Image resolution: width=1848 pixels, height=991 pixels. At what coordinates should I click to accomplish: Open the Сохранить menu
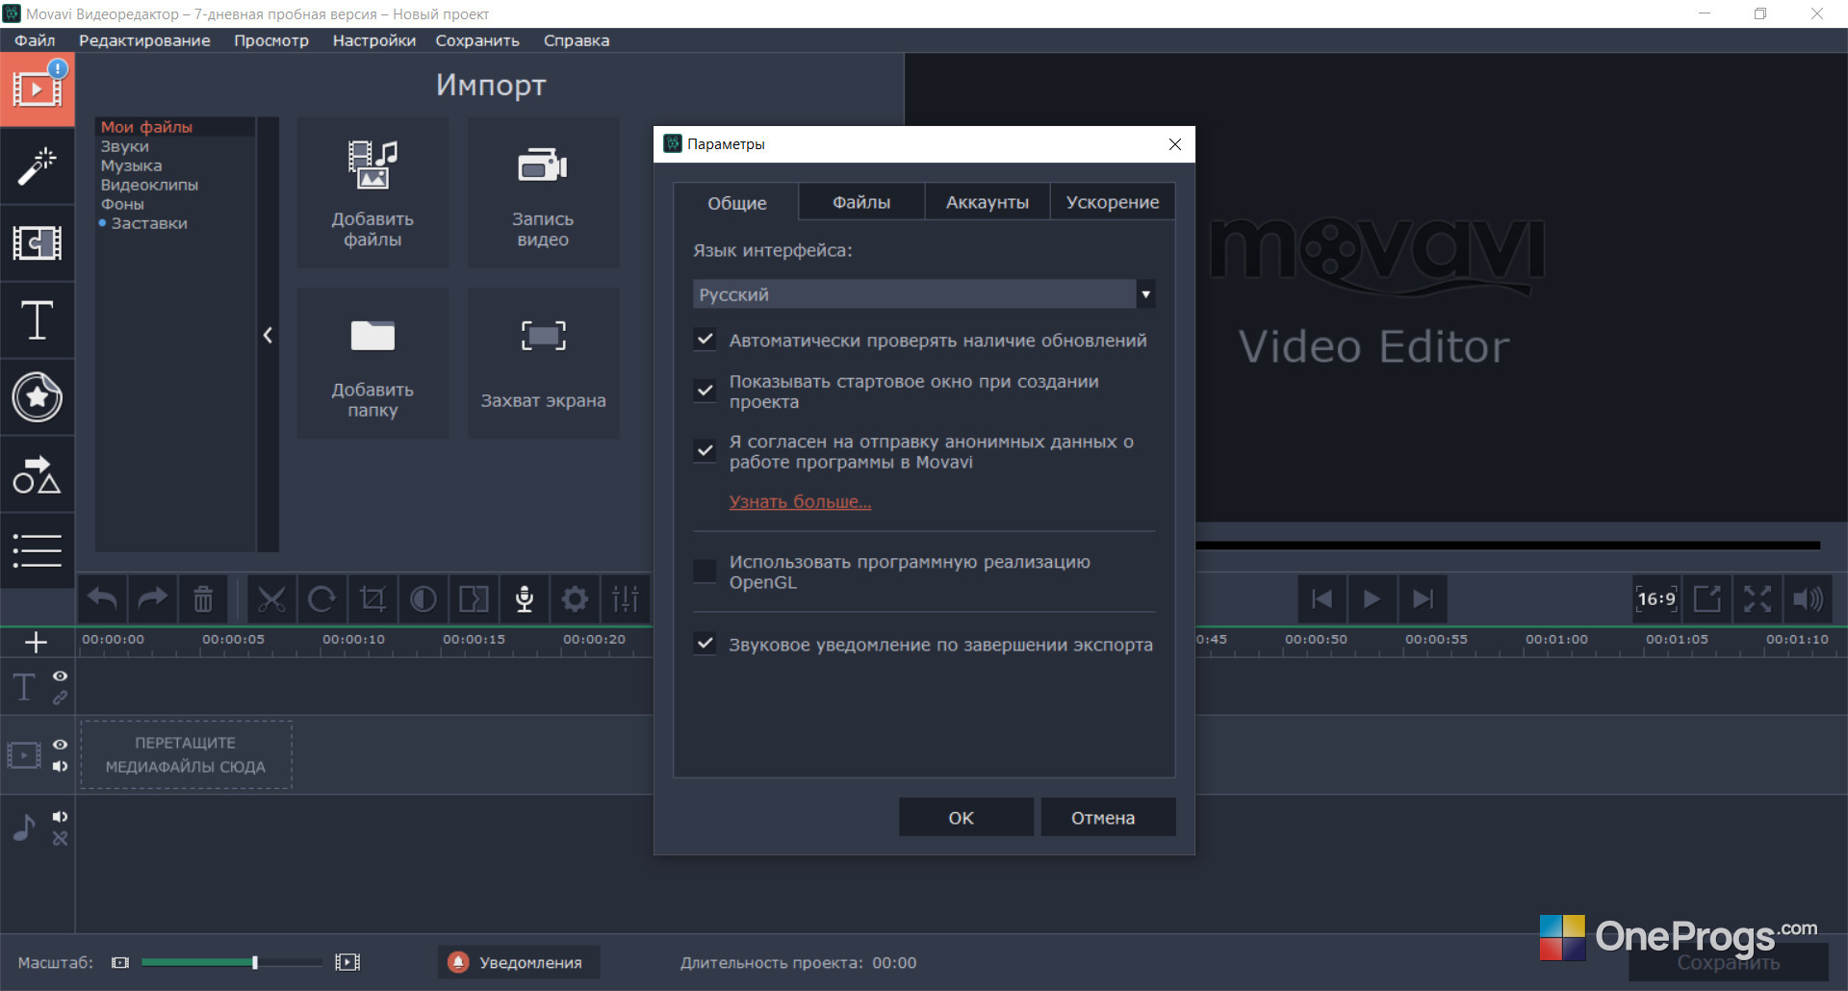coord(477,40)
